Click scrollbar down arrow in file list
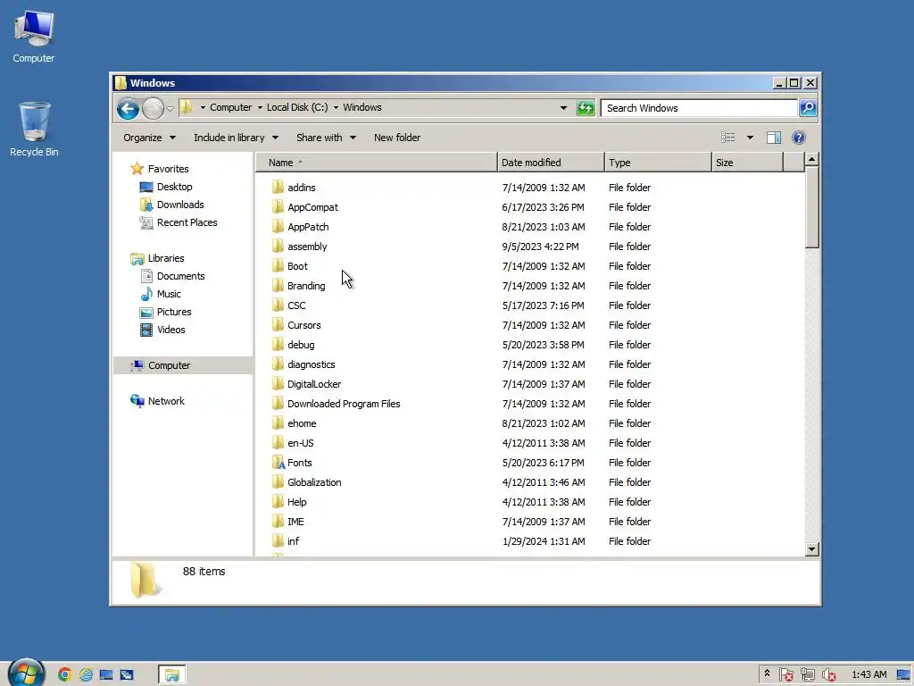This screenshot has height=686, width=914. pyautogui.click(x=812, y=549)
